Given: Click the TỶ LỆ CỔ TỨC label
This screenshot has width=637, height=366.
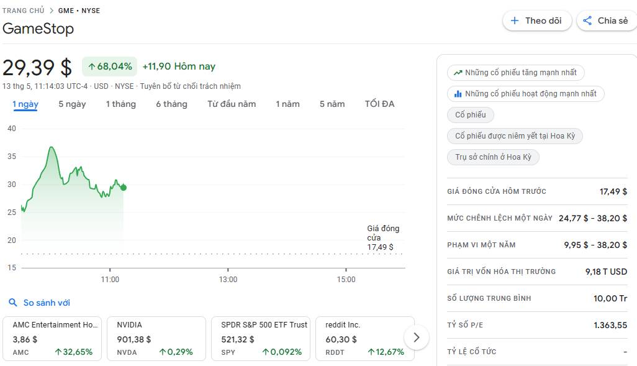Looking at the screenshot, I should [472, 352].
